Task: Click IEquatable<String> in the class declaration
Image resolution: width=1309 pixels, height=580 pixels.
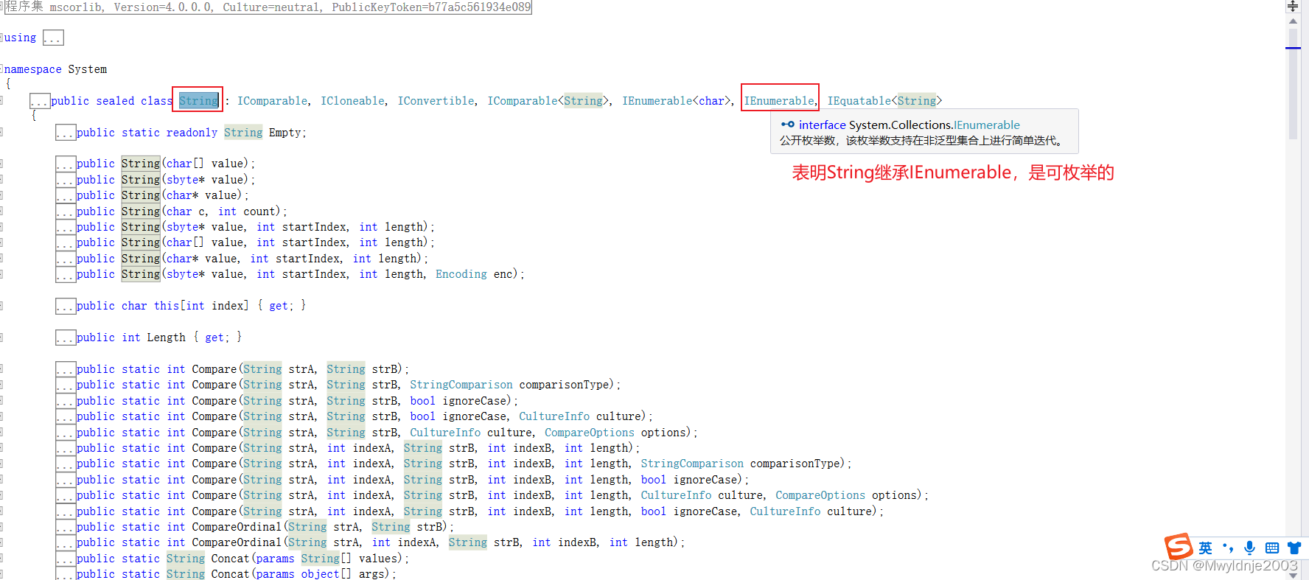Action: [x=884, y=101]
